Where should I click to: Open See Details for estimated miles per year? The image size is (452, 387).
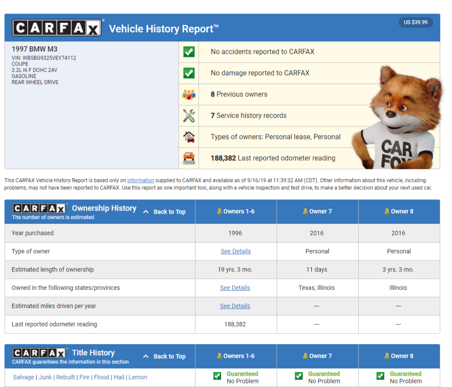[235, 306]
